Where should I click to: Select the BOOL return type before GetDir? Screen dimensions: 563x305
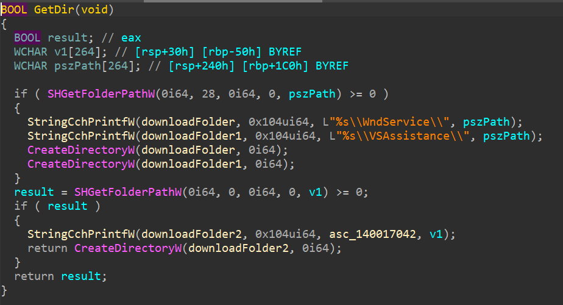point(14,10)
